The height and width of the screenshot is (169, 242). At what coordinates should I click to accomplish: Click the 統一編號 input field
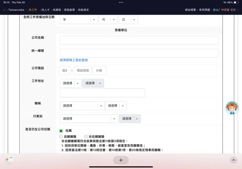(x=139, y=53)
